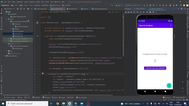Image resolution: width=189 pixels, height=106 pixels.
Task: Tap the emulator Back navigation button
Action: click(x=145, y=91)
